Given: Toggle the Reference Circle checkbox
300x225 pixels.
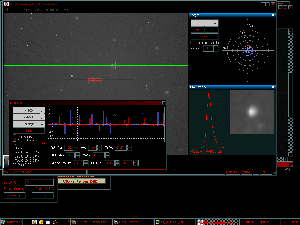Looking at the screenshot, I should tap(192, 43).
